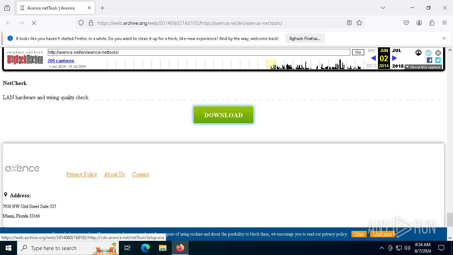Click the page vertical scrollbar thumb
Screen dimensions: 453x255
(450, 220)
